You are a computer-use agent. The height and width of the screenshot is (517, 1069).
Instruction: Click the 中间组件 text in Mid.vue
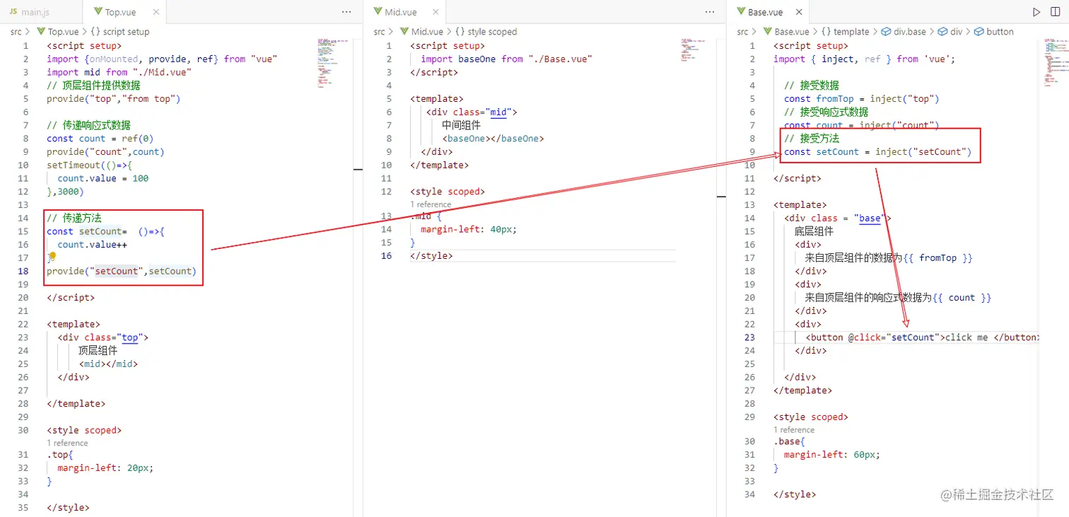(461, 125)
